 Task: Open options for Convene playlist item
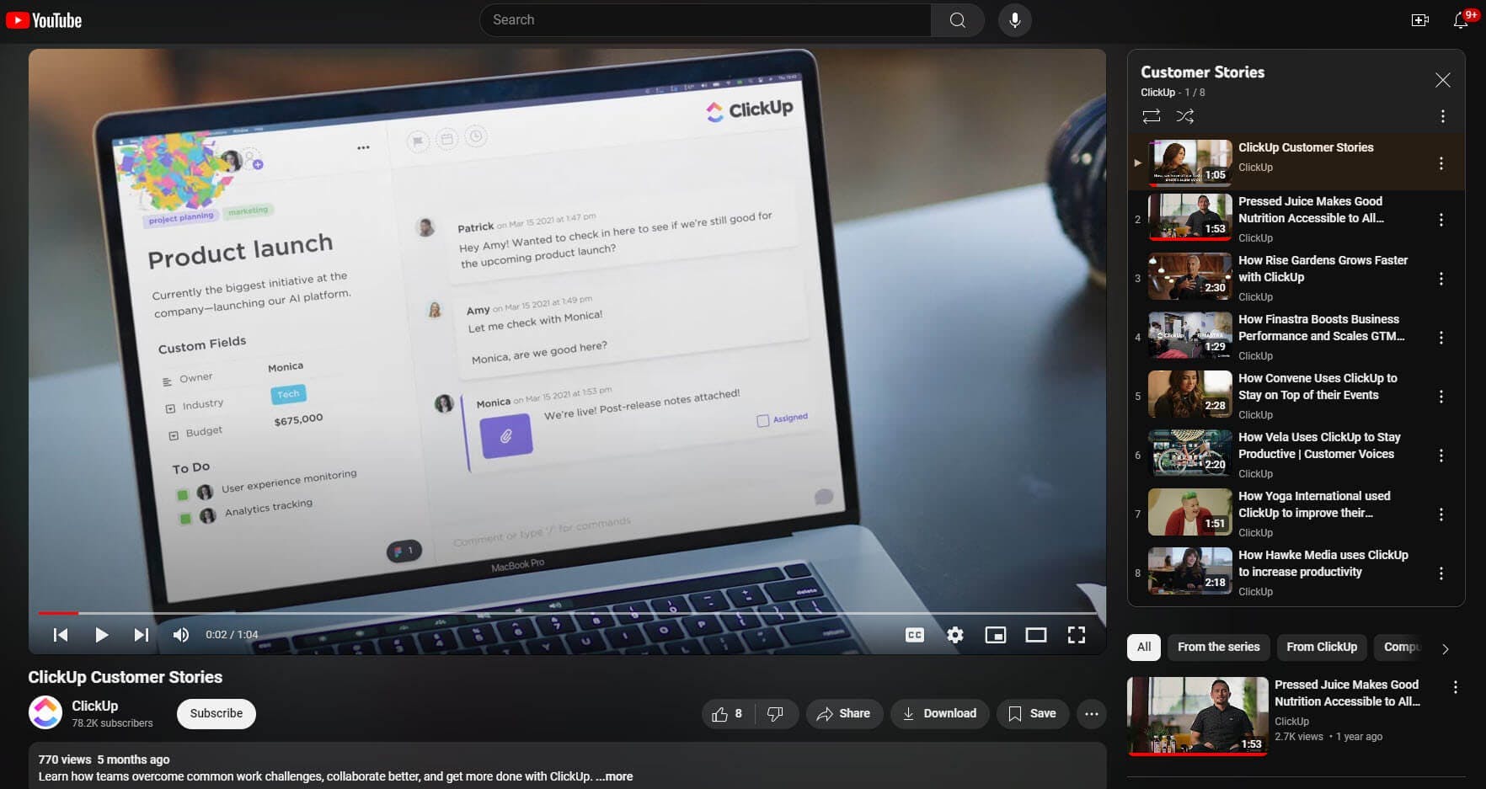coord(1441,397)
